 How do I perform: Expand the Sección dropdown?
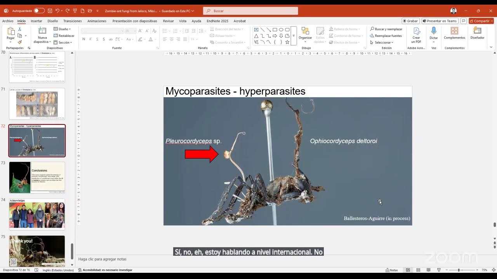click(63, 42)
